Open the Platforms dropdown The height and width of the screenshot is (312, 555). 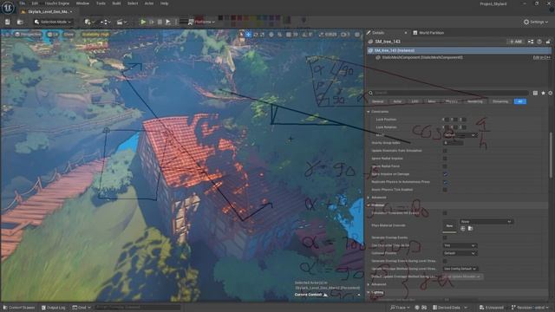(x=201, y=22)
